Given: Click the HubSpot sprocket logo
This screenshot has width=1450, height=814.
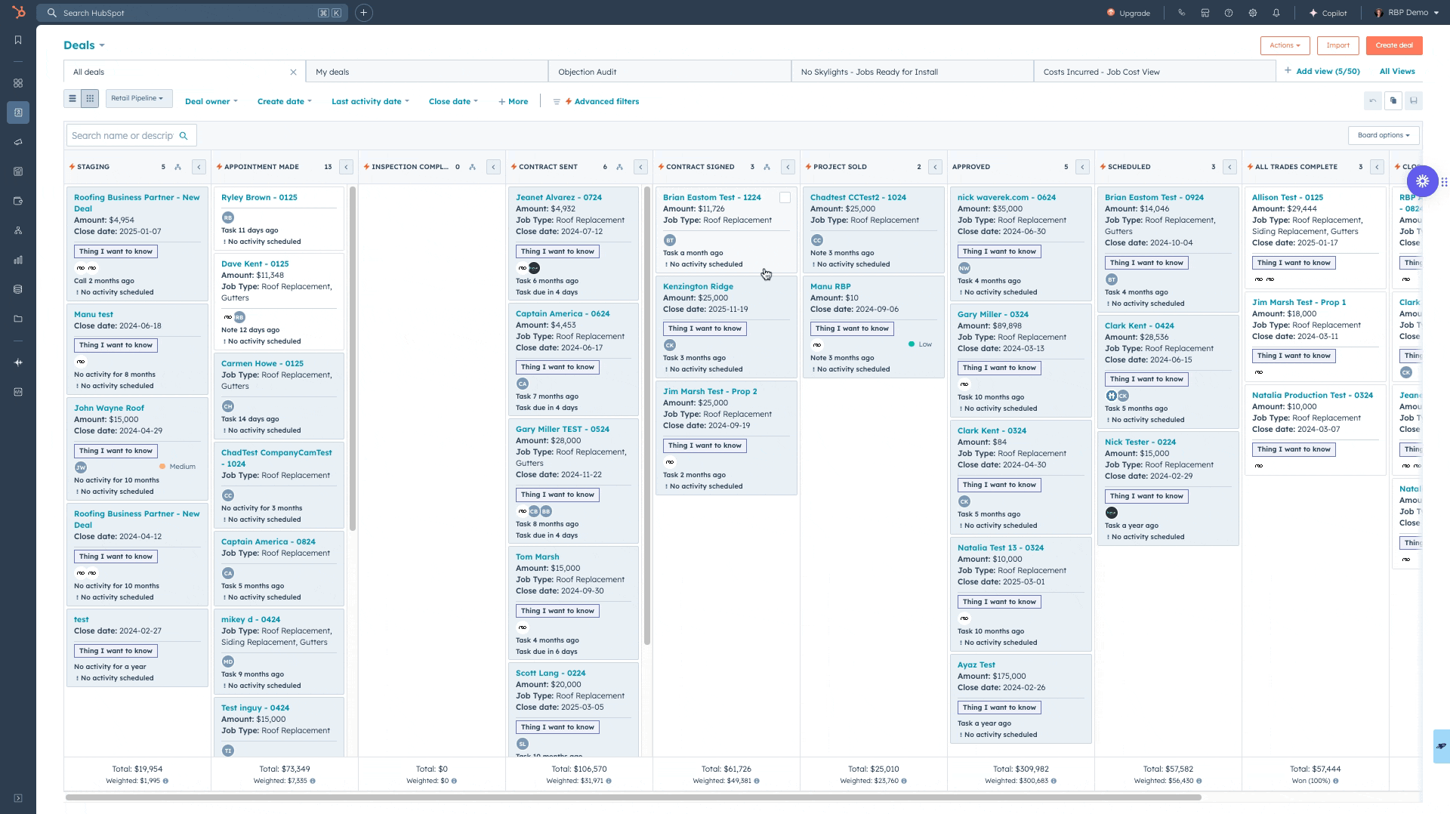Looking at the screenshot, I should click(x=18, y=12).
